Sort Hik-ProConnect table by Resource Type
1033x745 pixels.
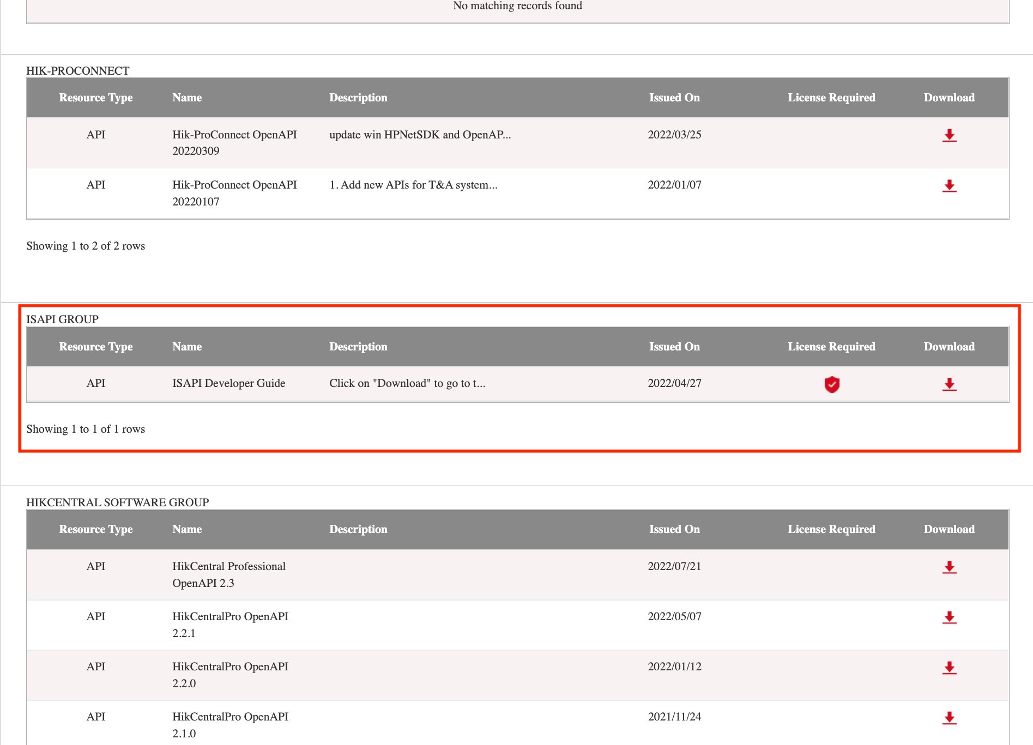pos(96,98)
